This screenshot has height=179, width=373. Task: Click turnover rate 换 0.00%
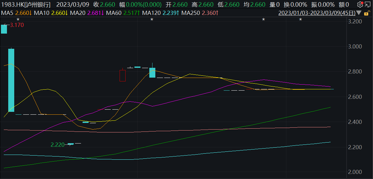tap(295, 4)
